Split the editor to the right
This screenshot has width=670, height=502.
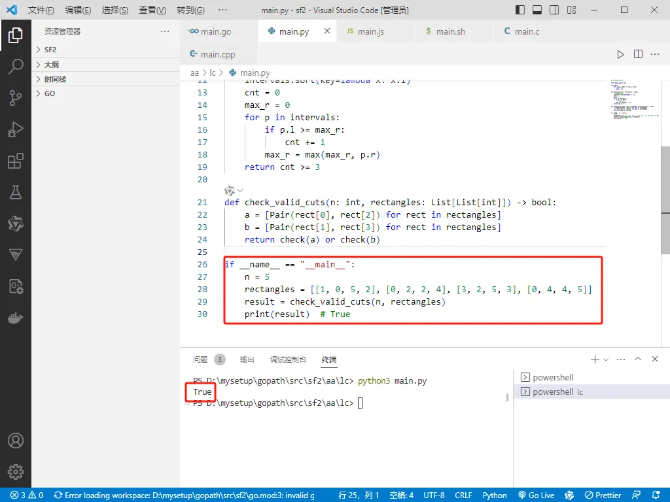tap(638, 54)
